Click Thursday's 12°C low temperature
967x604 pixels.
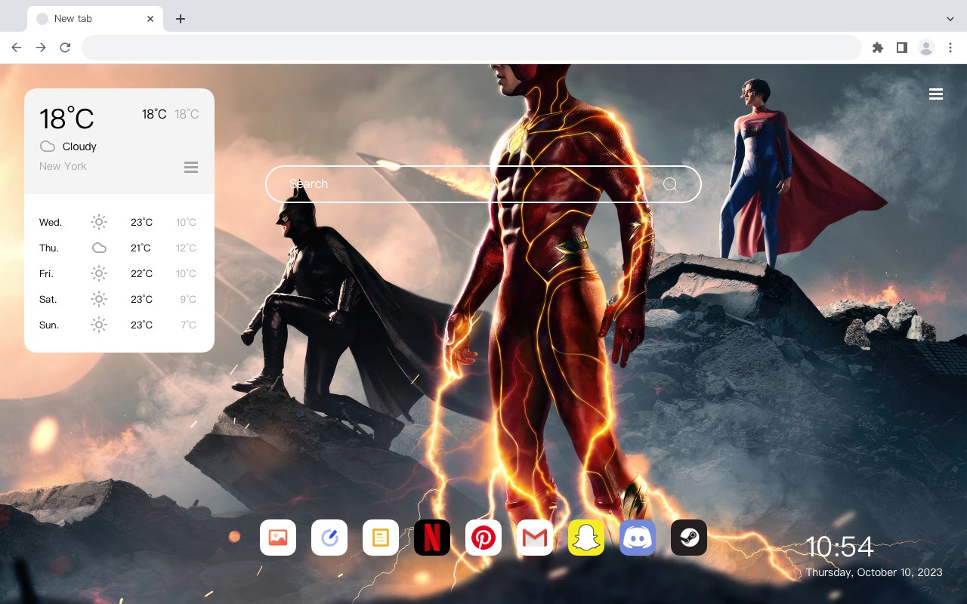[x=186, y=248]
